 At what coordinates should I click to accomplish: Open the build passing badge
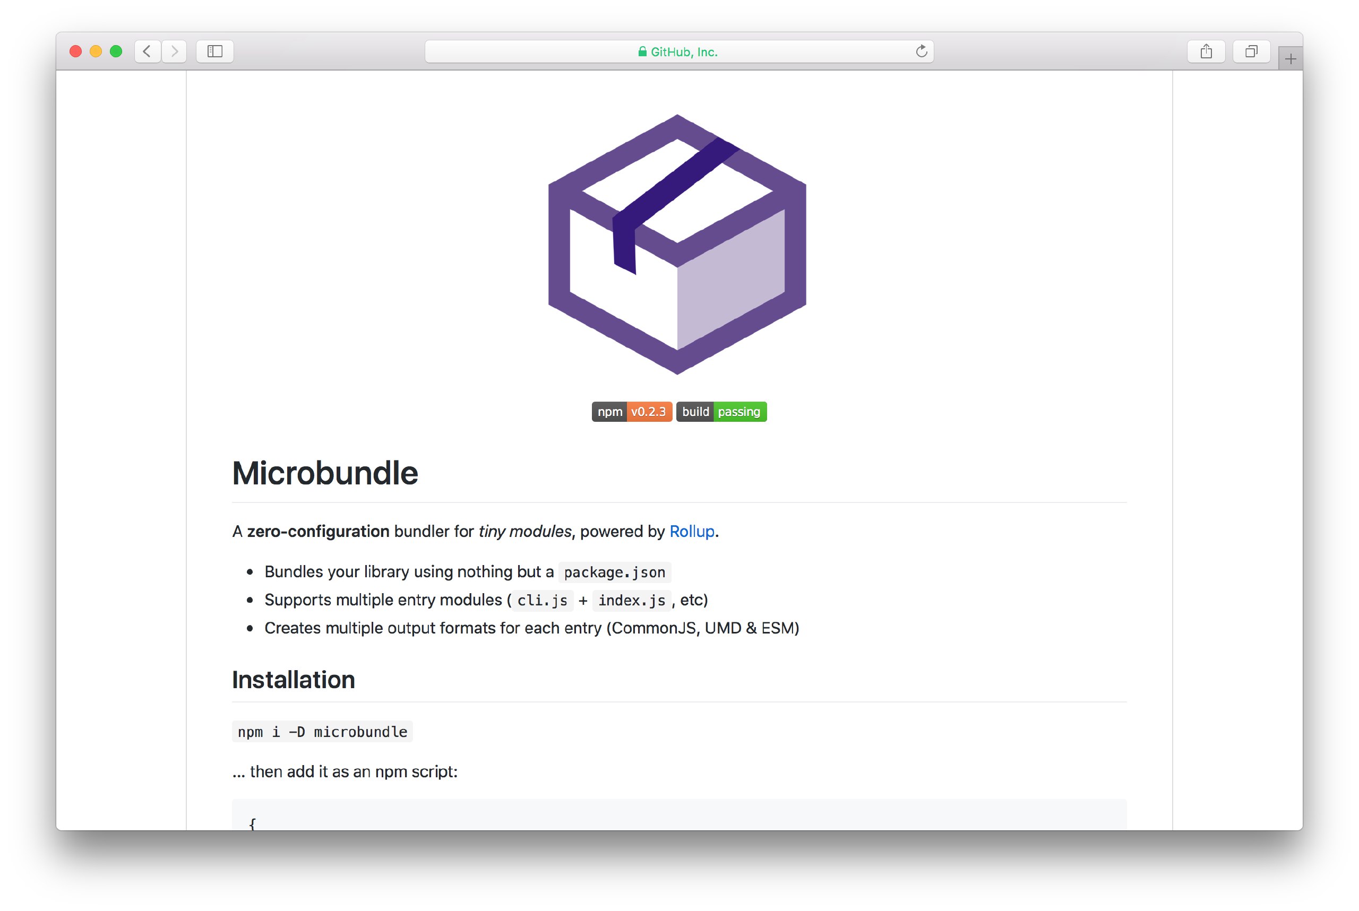click(x=721, y=411)
